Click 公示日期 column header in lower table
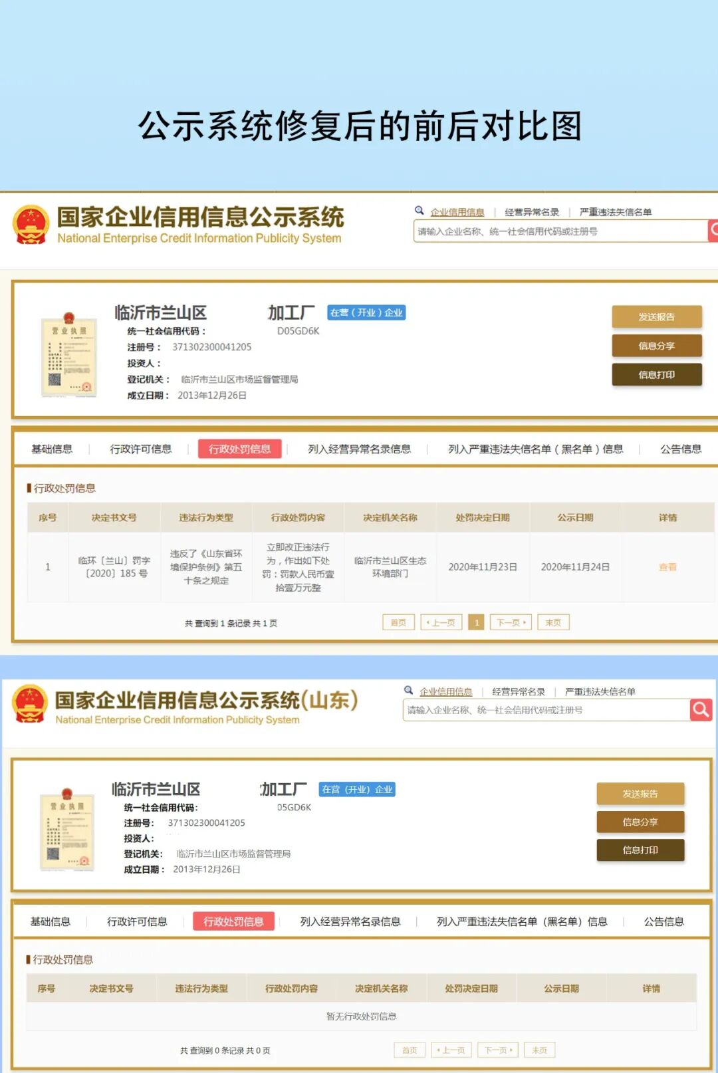 [561, 989]
